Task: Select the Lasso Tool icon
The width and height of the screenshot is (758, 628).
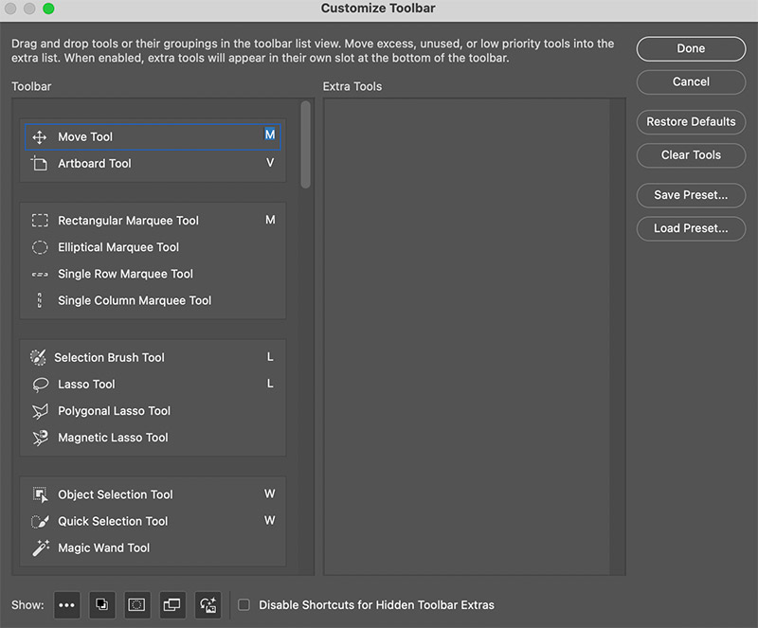Action: 40,384
